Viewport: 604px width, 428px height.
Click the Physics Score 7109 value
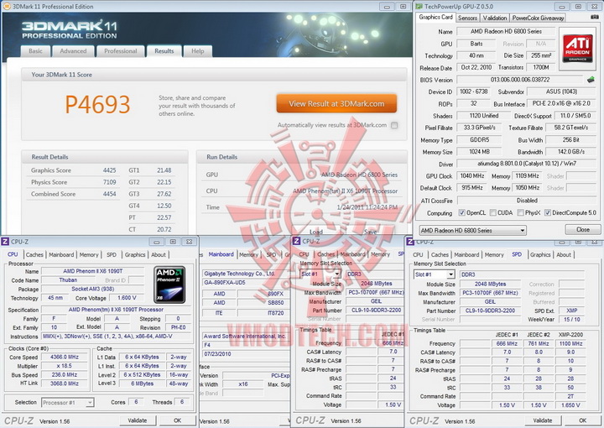tap(109, 182)
